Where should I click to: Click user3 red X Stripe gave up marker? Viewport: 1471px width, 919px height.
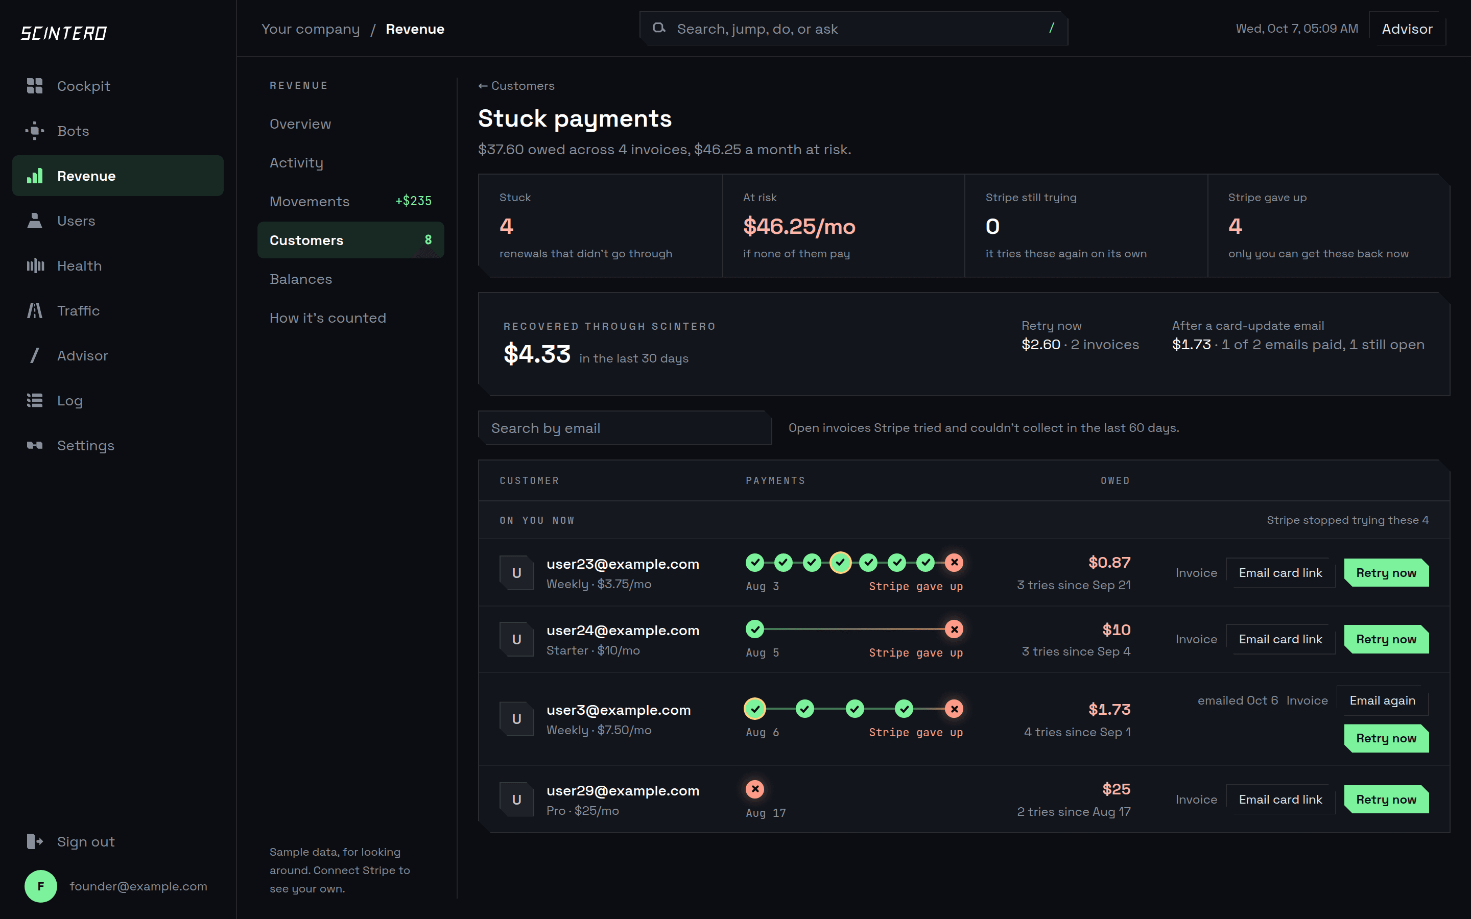pos(954,709)
